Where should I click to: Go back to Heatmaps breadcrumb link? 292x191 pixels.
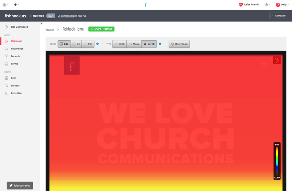pos(50,30)
